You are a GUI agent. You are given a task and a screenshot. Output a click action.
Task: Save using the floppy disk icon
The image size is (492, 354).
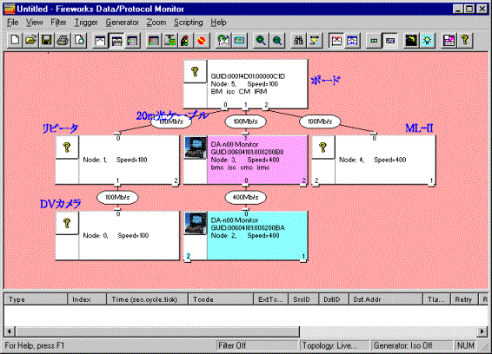point(47,41)
